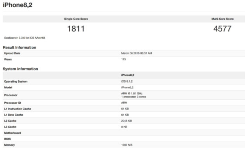Select the Single-Core Score label
Image resolution: width=246 pixels, height=151 pixels.
[x=76, y=19]
